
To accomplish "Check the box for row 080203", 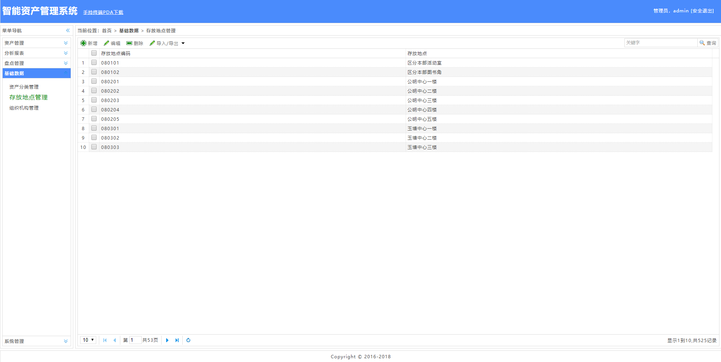I will [x=94, y=100].
